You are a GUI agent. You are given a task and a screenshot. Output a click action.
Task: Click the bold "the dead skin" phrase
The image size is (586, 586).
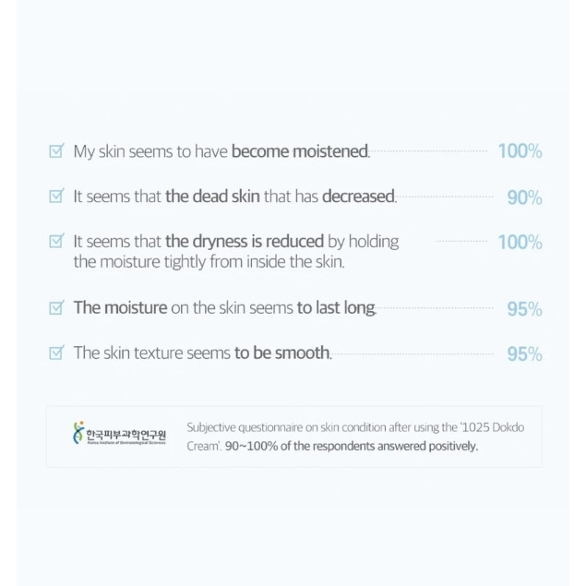pyautogui.click(x=212, y=197)
